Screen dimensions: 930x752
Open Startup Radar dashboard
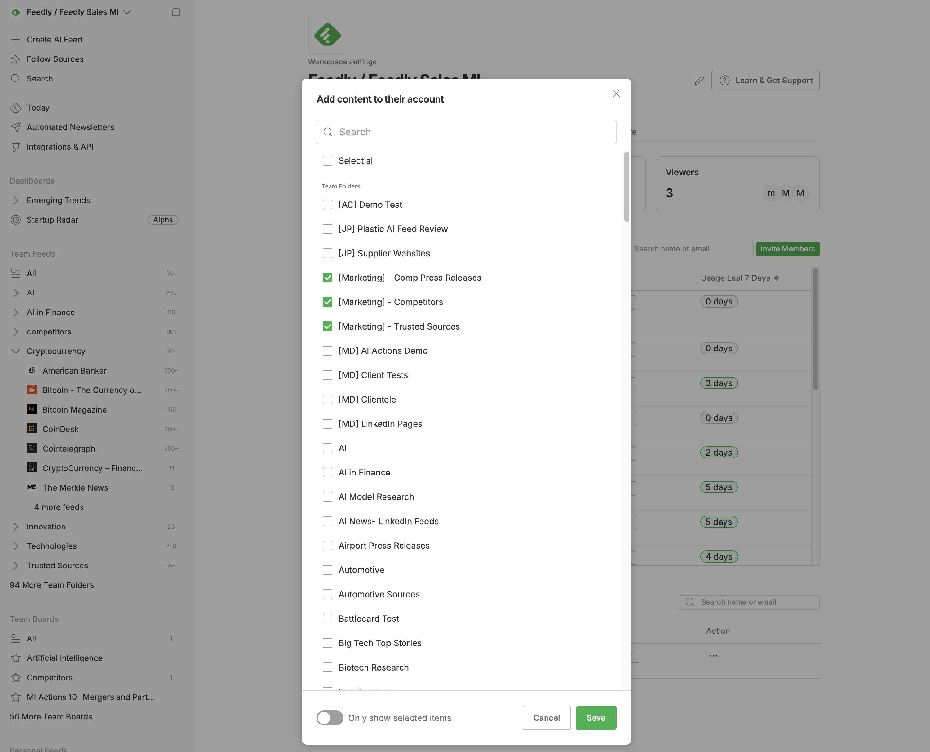(52, 220)
